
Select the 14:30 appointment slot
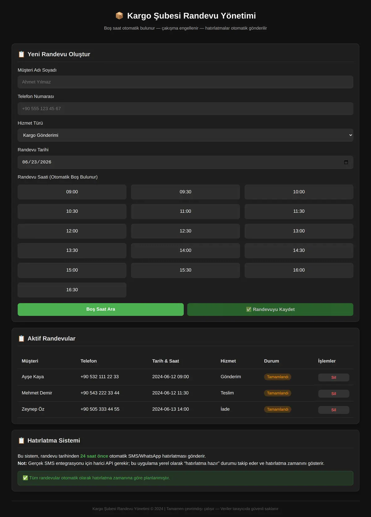pyautogui.click(x=299, y=250)
